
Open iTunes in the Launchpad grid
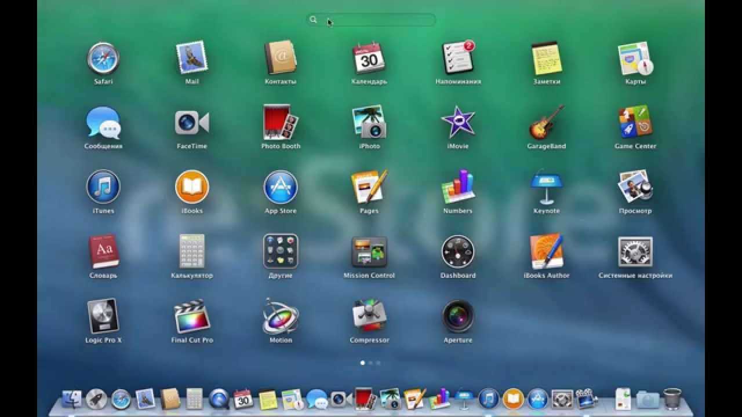point(103,186)
